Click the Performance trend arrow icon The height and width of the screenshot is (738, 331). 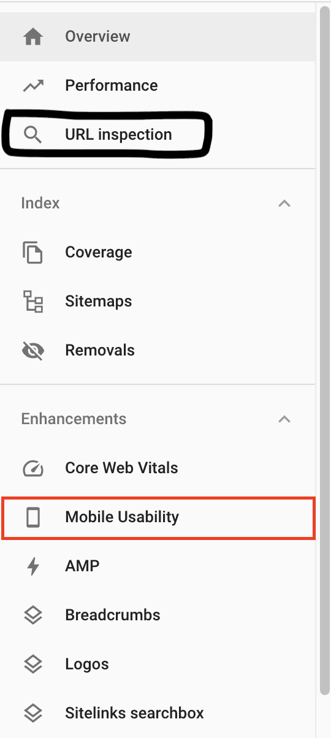(33, 86)
